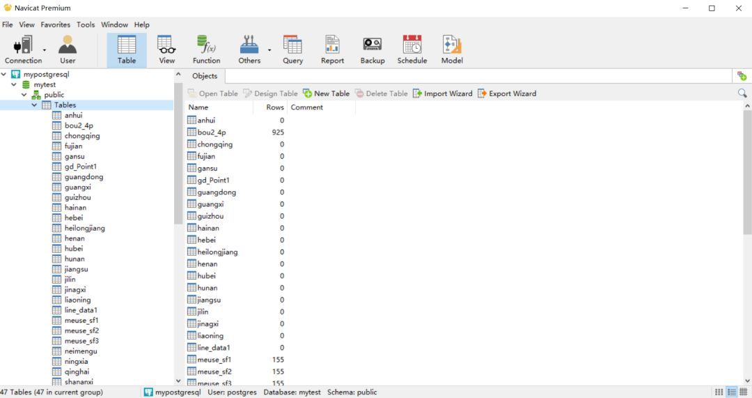Click the add-tab icon beside Objects tab bar
The image size is (752, 398).
click(x=742, y=76)
